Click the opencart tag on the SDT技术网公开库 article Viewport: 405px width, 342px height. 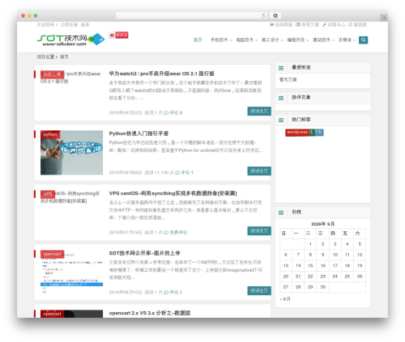(53, 254)
